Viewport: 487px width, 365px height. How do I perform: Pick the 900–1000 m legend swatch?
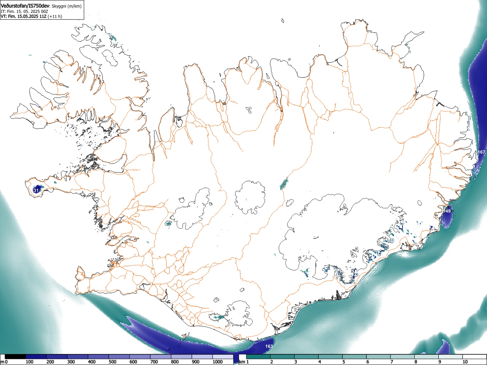pyautogui.click(x=202, y=357)
